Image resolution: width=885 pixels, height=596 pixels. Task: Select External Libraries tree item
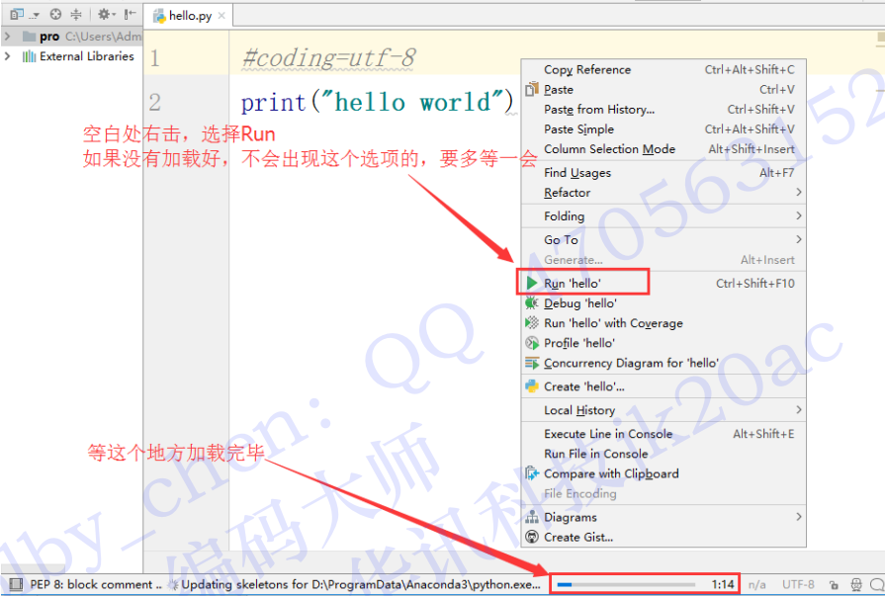click(x=78, y=56)
